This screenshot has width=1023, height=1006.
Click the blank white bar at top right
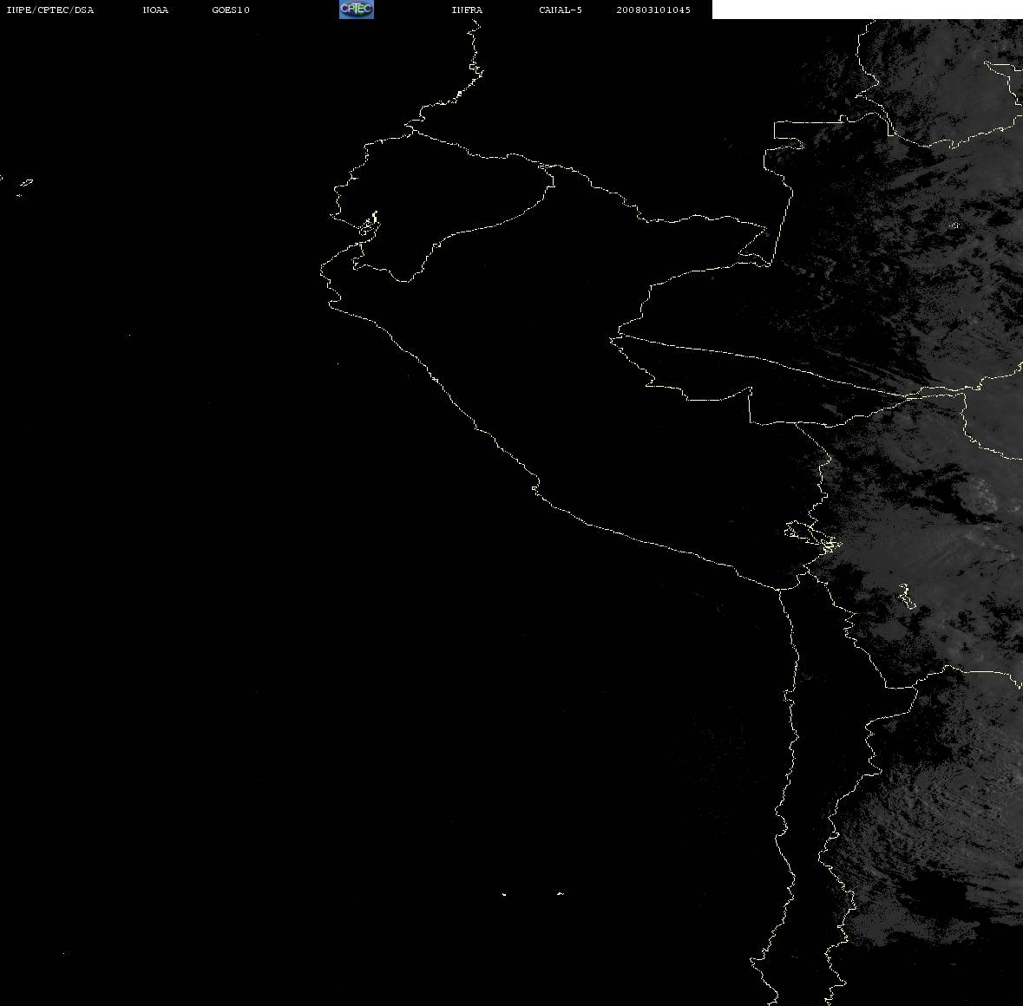(867, 10)
